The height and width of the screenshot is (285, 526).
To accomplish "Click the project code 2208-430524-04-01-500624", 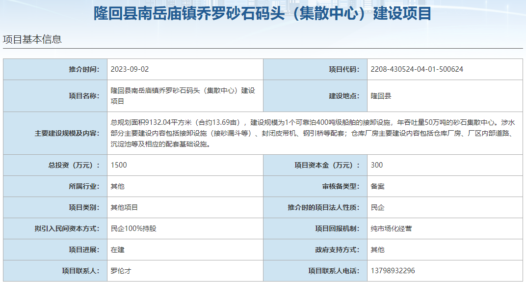I will (x=417, y=69).
